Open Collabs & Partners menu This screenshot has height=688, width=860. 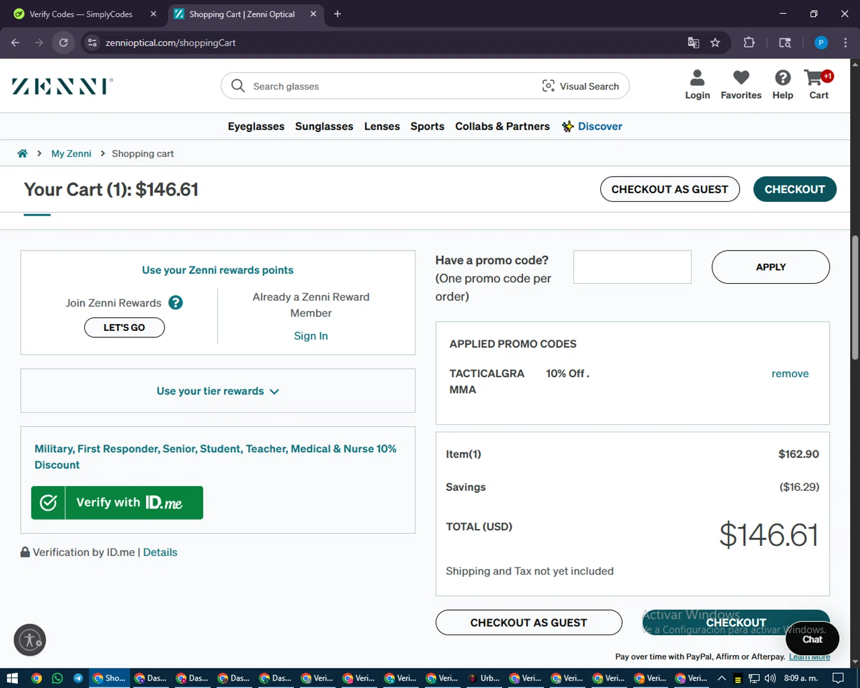click(x=502, y=126)
